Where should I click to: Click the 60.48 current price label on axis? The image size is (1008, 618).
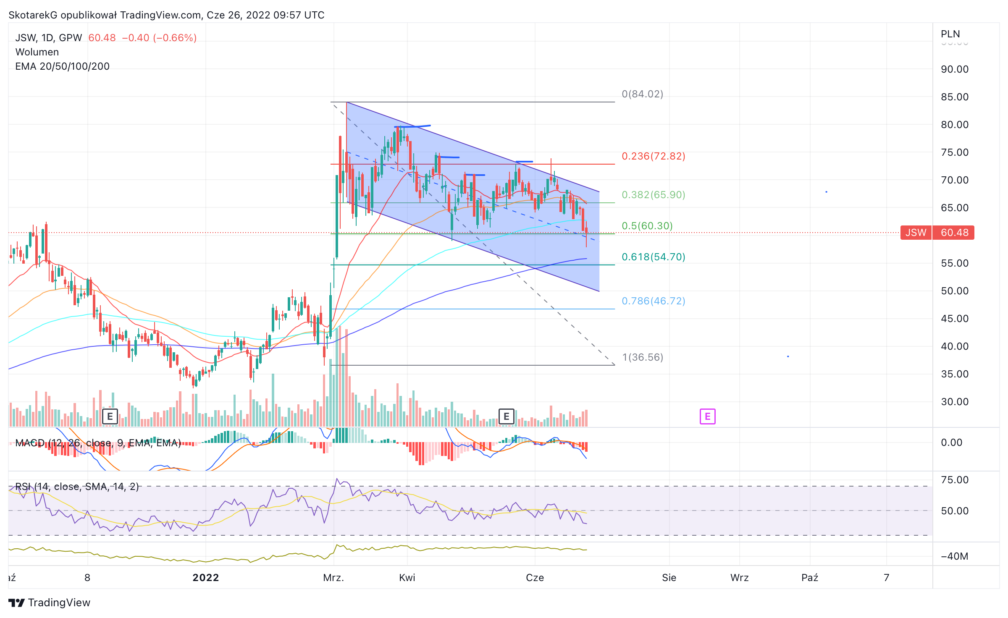tap(954, 233)
